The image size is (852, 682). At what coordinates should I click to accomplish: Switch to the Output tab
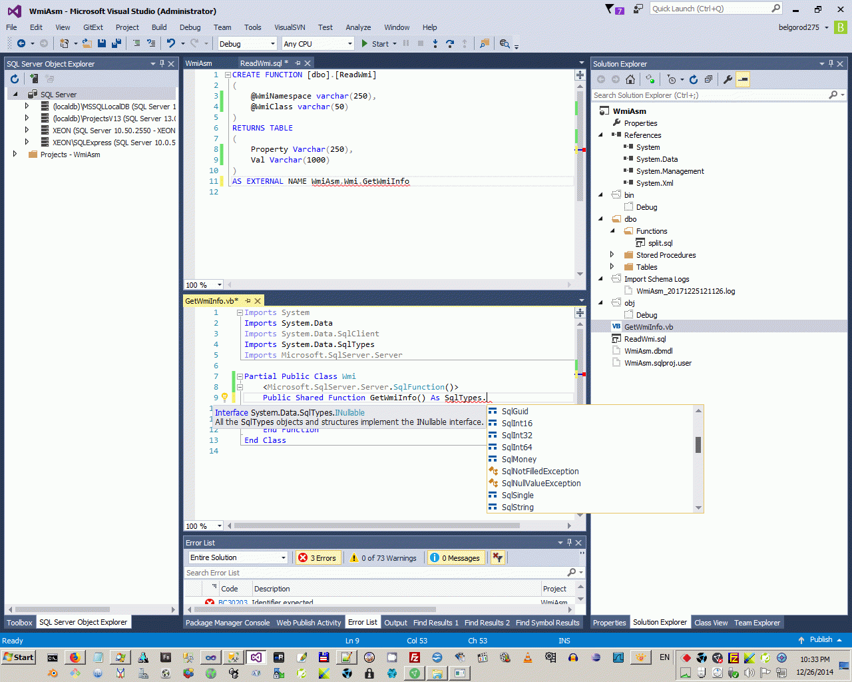tap(395, 623)
